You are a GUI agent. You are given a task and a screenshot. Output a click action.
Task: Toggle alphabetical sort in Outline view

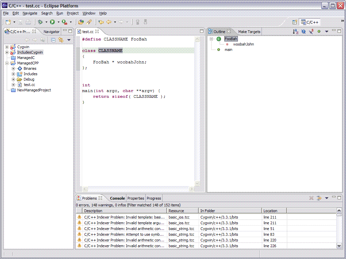295,32
